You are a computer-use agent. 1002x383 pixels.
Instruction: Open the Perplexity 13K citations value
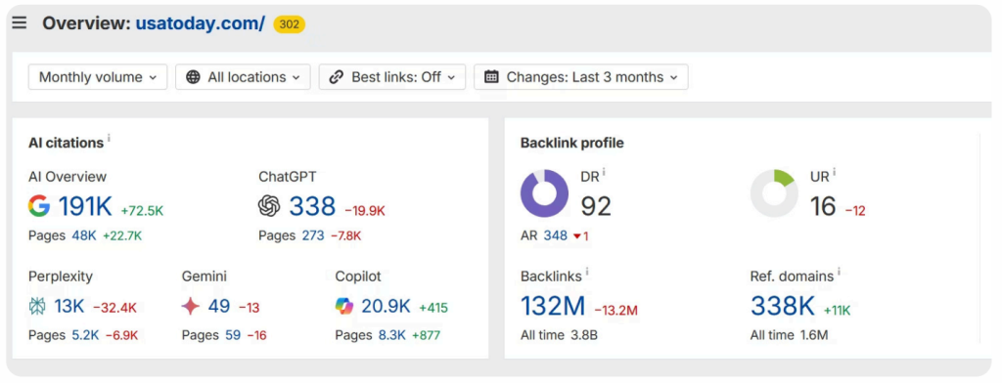coord(69,307)
